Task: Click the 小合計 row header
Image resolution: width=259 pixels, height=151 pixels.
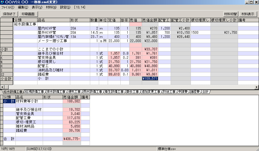Action: [x=7, y=79]
